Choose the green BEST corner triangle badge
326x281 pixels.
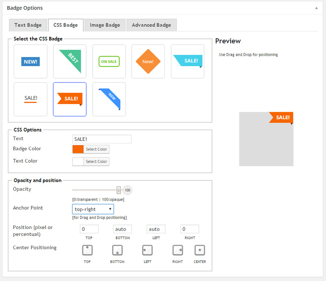pos(70,62)
